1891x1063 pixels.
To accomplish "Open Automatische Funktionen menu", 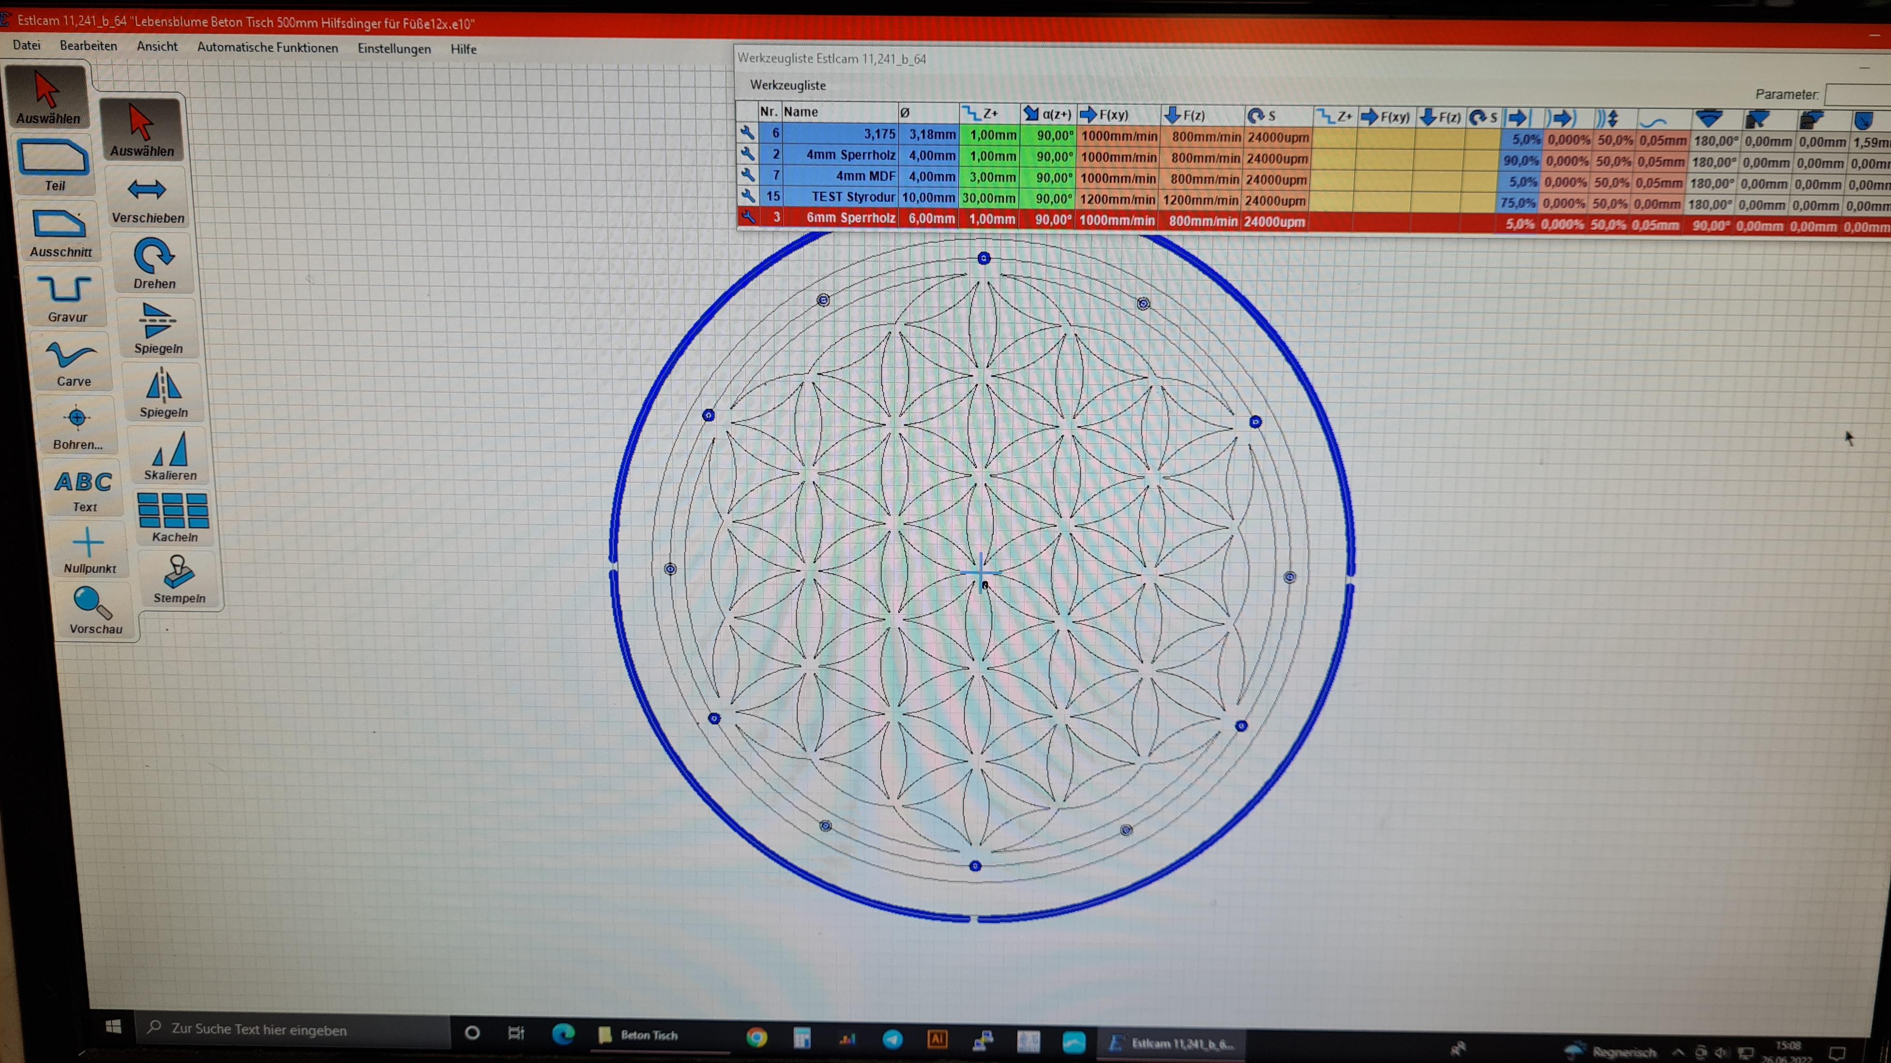I will tap(267, 48).
